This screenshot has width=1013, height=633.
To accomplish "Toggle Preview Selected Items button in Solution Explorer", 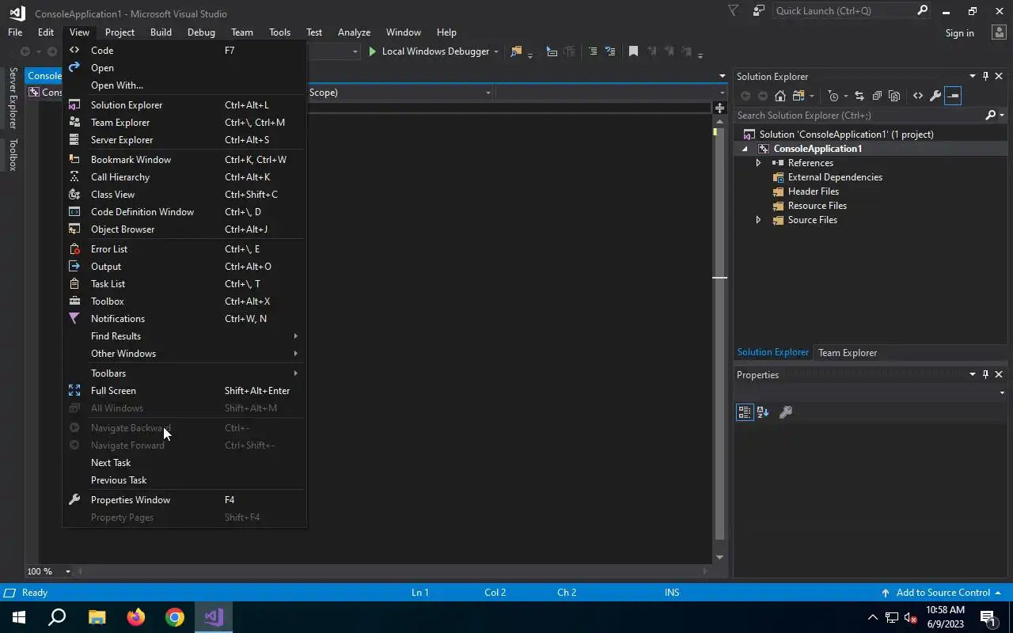I will (x=953, y=96).
